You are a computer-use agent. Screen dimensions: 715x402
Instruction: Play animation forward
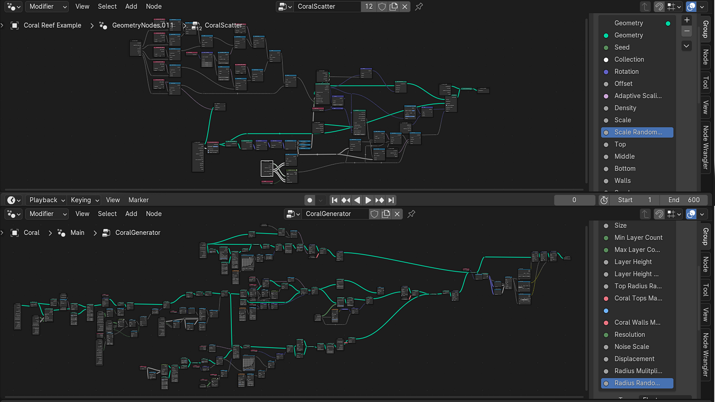[x=368, y=200]
